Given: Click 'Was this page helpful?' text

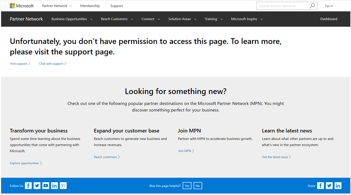Looking at the screenshot, I should [165, 186].
